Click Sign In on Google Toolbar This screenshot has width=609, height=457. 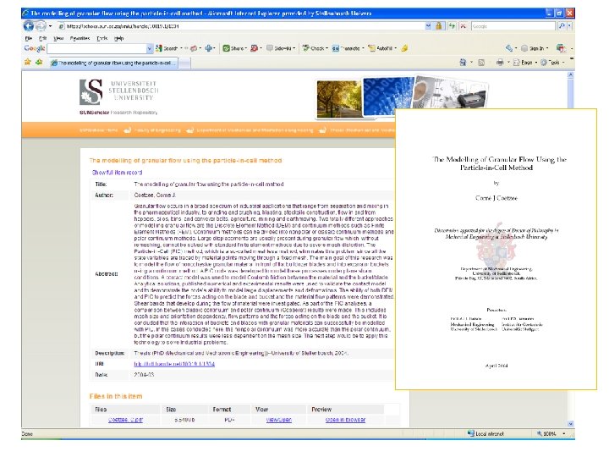[x=533, y=48]
